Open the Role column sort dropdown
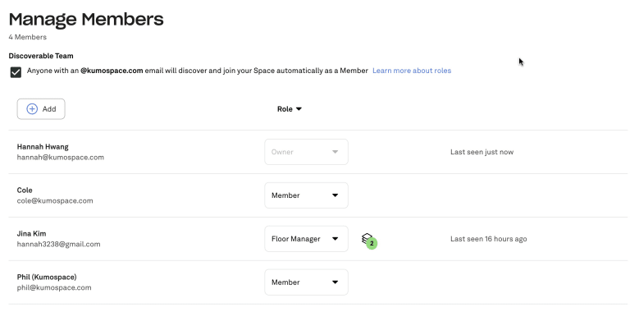This screenshot has width=639, height=312. (x=290, y=109)
